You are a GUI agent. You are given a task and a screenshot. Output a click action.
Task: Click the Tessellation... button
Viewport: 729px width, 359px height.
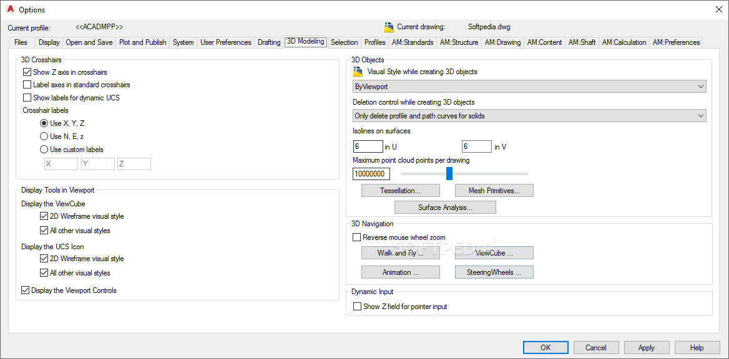[x=401, y=191]
